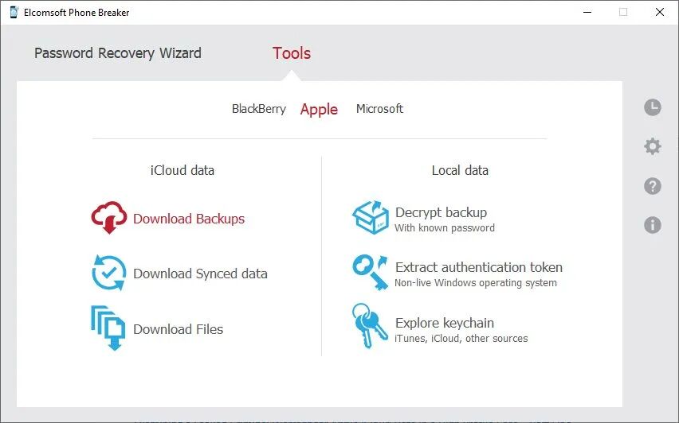This screenshot has height=423, width=679.
Task: Switch to the Microsoft platform tab
Action: point(380,108)
